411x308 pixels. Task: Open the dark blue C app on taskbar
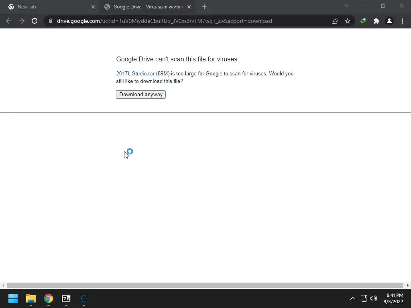coord(84,298)
